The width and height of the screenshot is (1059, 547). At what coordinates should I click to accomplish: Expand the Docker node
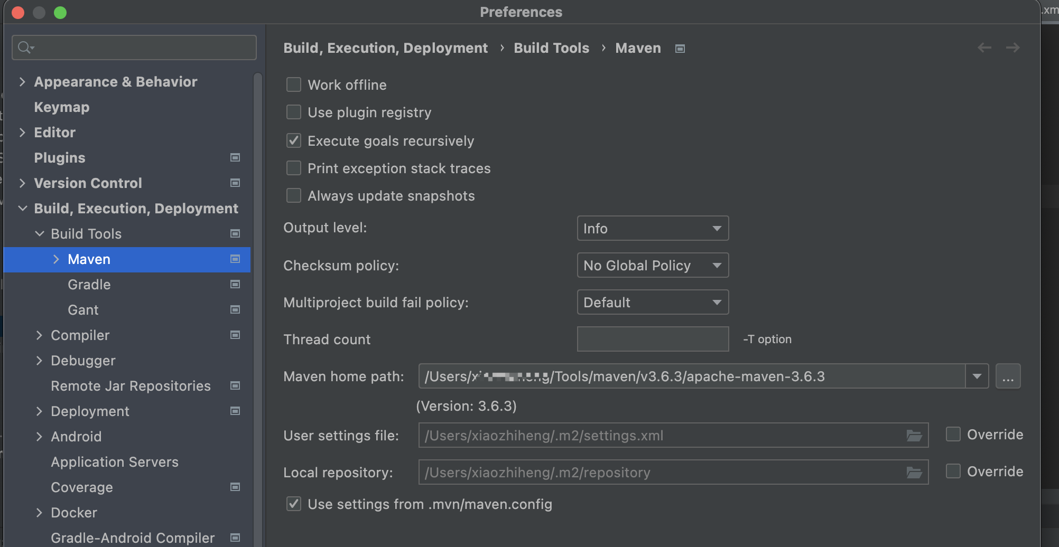39,512
